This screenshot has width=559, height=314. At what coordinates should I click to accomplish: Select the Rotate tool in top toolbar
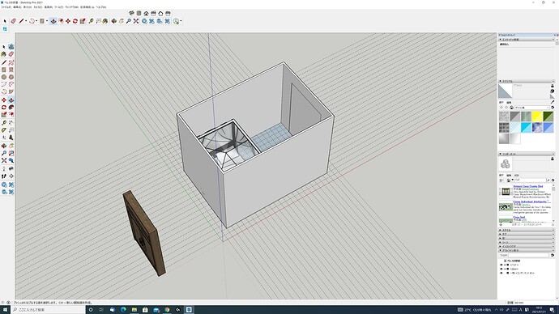pos(75,21)
